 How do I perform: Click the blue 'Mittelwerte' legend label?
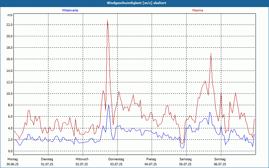click(70, 10)
